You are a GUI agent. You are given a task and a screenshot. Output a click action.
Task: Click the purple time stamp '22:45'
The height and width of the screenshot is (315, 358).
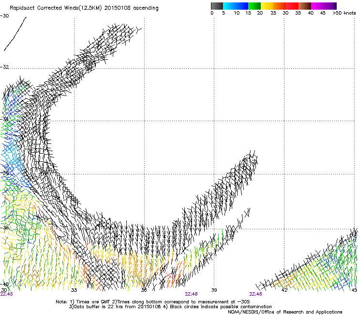[7, 294]
